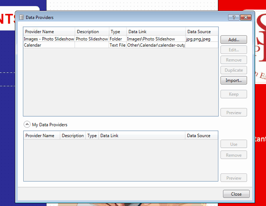The width and height of the screenshot is (266, 206).
Task: Click the Text File type cell
Action: (x=117, y=45)
